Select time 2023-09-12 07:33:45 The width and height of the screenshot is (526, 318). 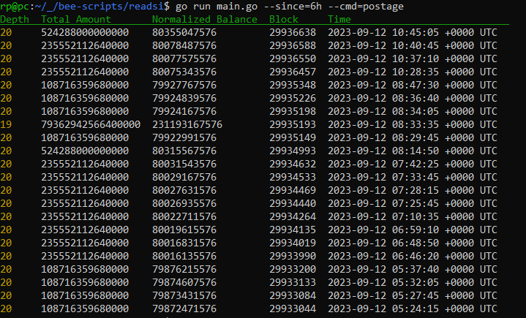383,177
